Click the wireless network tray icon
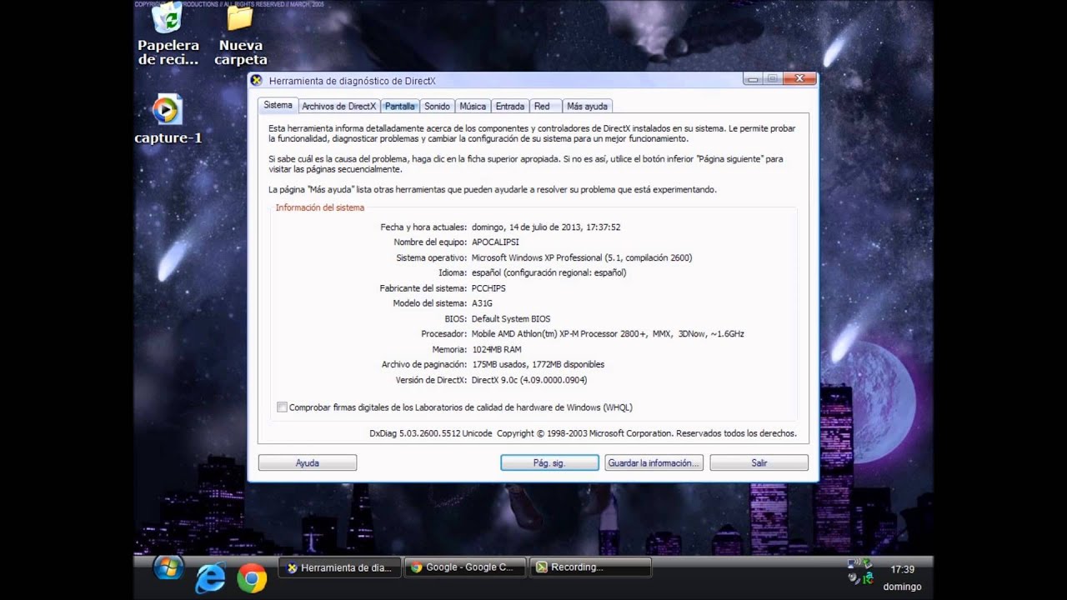Viewport: 1067px width, 600px height. pos(854,563)
